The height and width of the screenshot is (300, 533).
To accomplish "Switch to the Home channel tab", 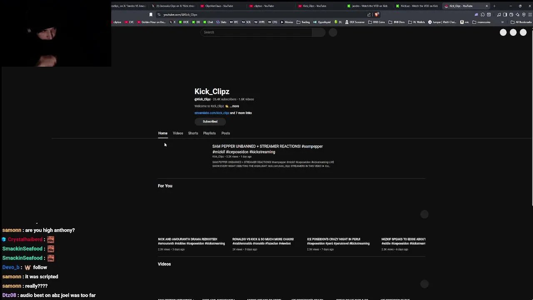I will coord(162,133).
